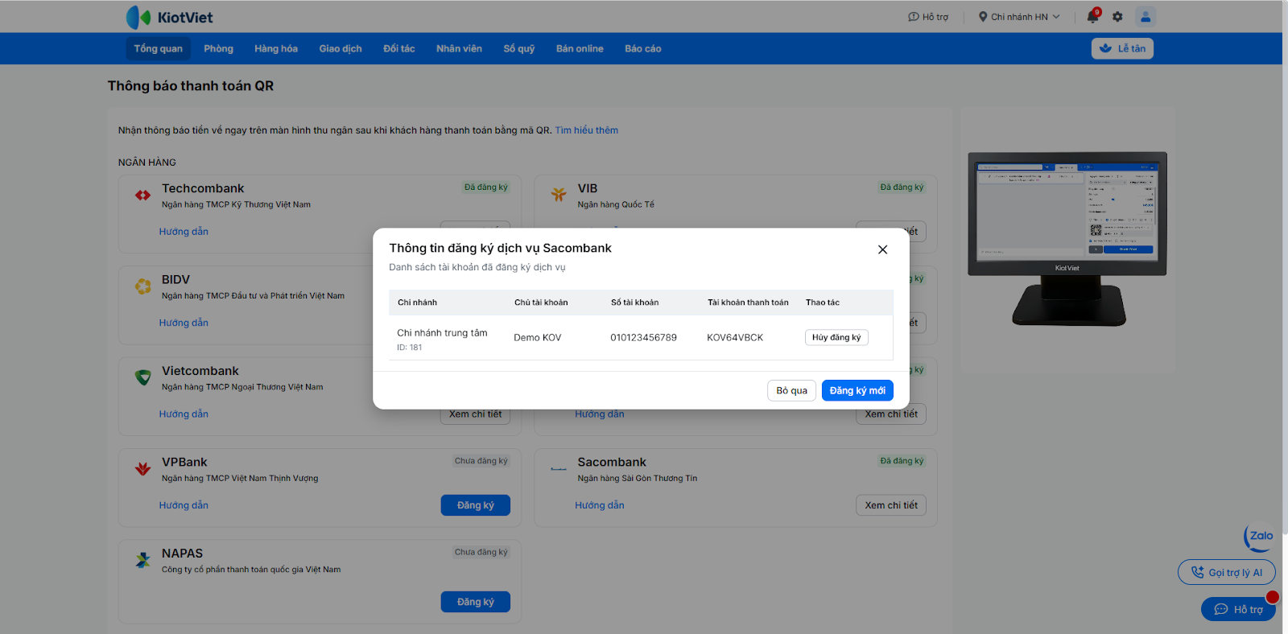Image resolution: width=1288 pixels, height=634 pixels.
Task: Open the Hỗ trợ help menu at top
Action: (x=928, y=17)
